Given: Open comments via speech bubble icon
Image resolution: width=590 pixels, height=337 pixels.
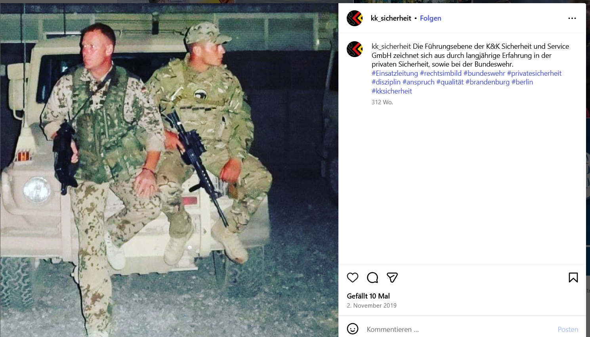Looking at the screenshot, I should [372, 278].
